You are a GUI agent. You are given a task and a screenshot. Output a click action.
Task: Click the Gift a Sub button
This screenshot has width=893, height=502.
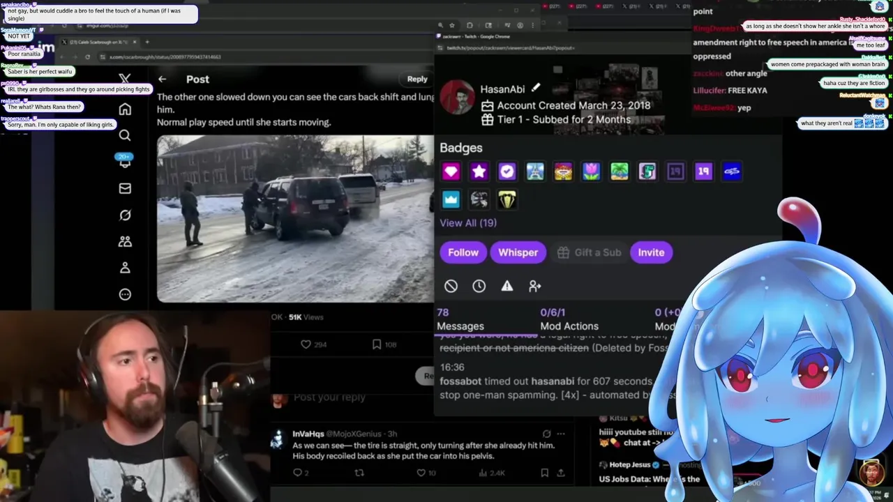[x=590, y=252]
